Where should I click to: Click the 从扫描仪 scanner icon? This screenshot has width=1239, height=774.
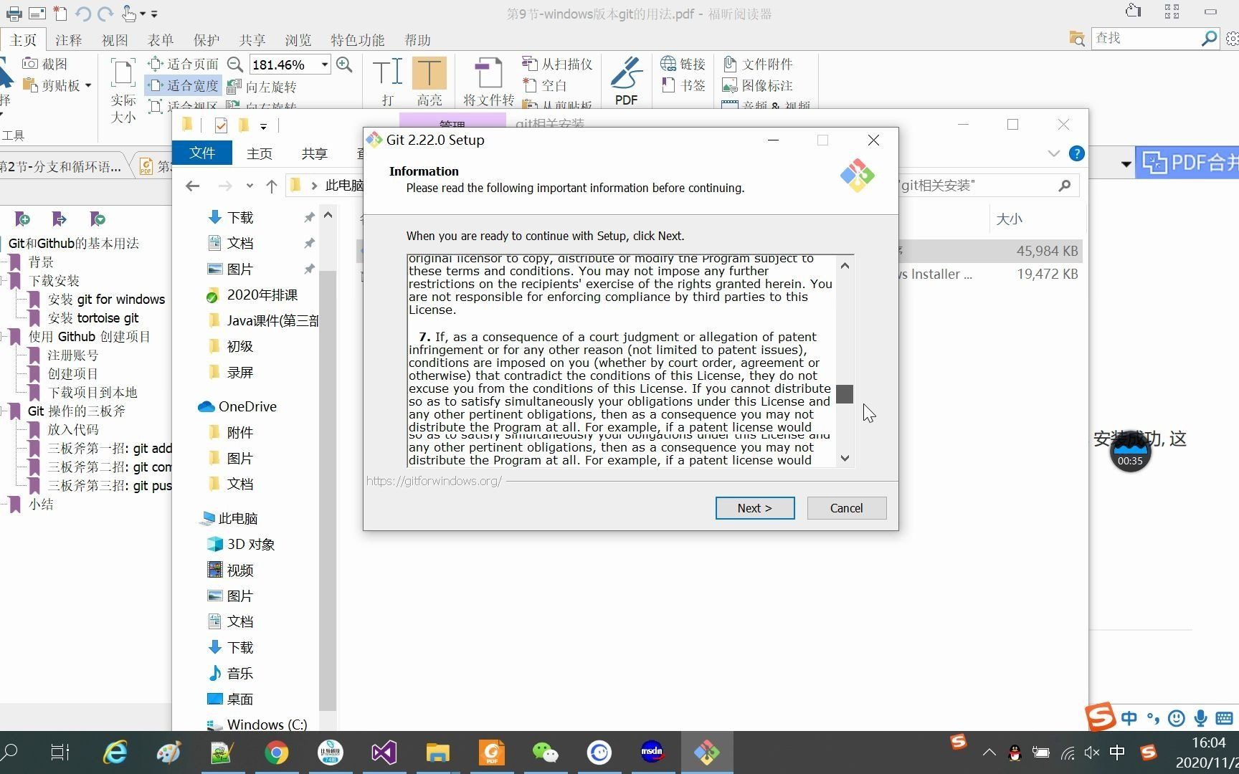[x=557, y=64]
